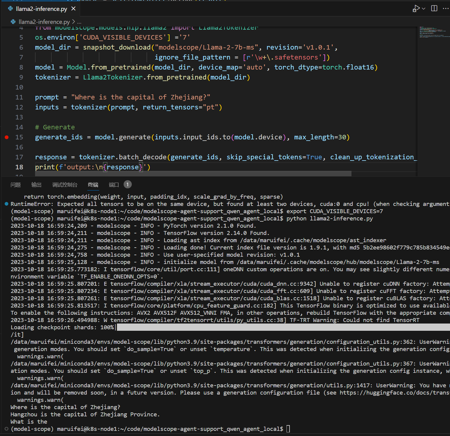Image resolution: width=450 pixels, height=436 pixels.
Task: Click 'CUDA_VISIBLE_DEVICES' string on line 5
Action: [123, 37]
